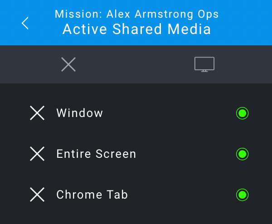This screenshot has width=272, height=224.
Task: Stop sharing the Window media
Action: click(37, 113)
